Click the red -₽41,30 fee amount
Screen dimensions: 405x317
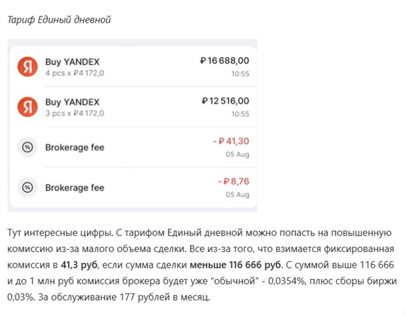pos(231,141)
